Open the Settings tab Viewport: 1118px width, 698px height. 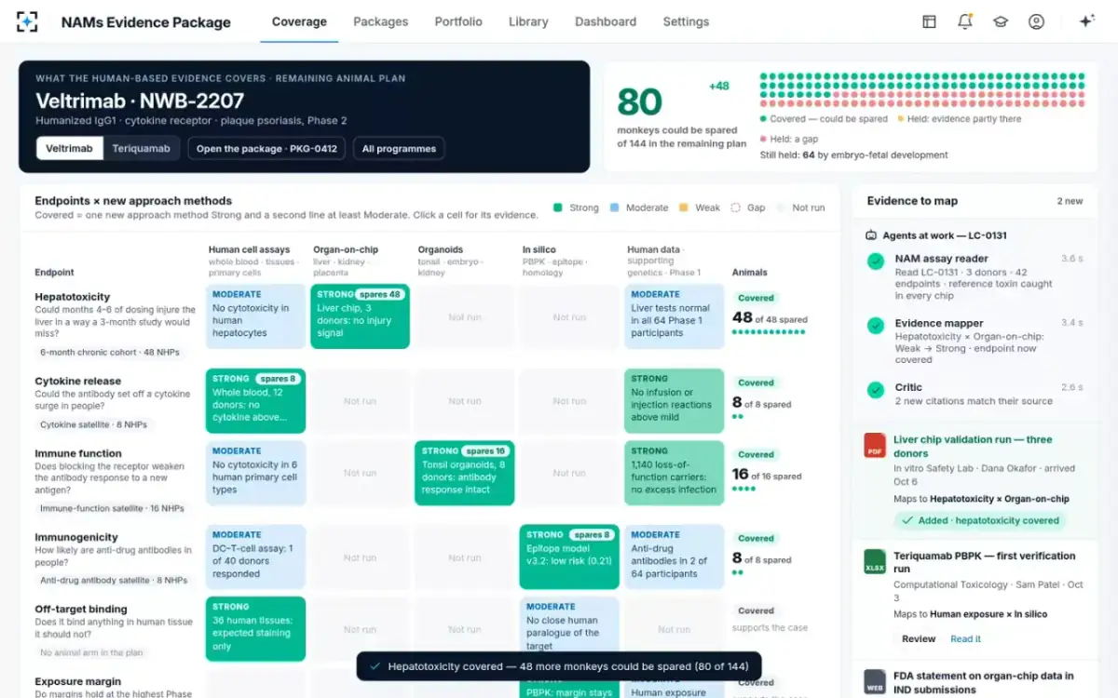(686, 21)
